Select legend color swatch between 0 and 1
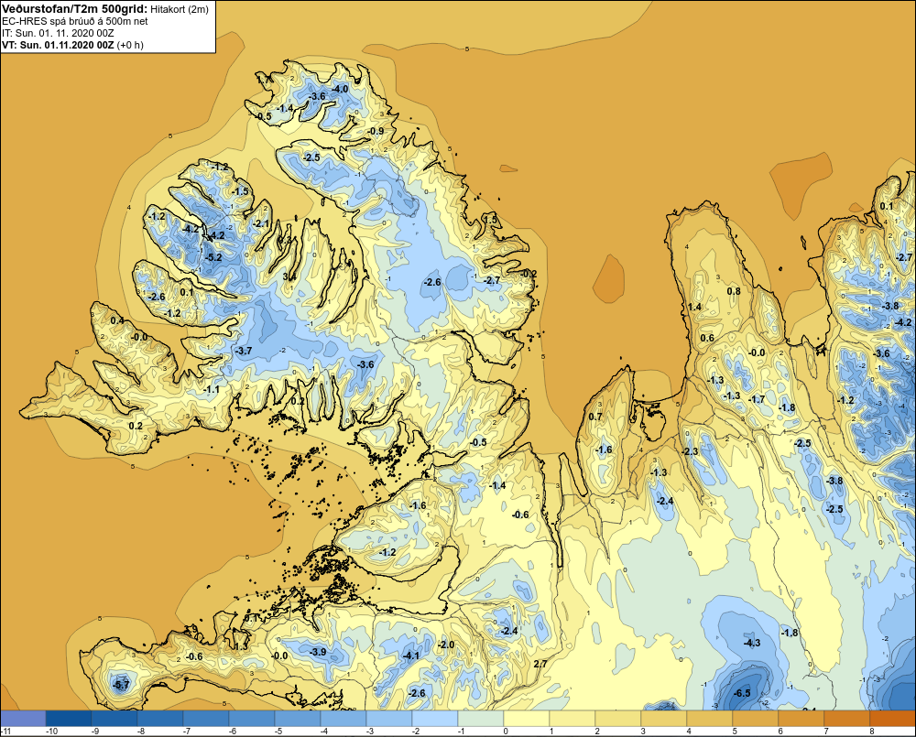 tap(527, 719)
